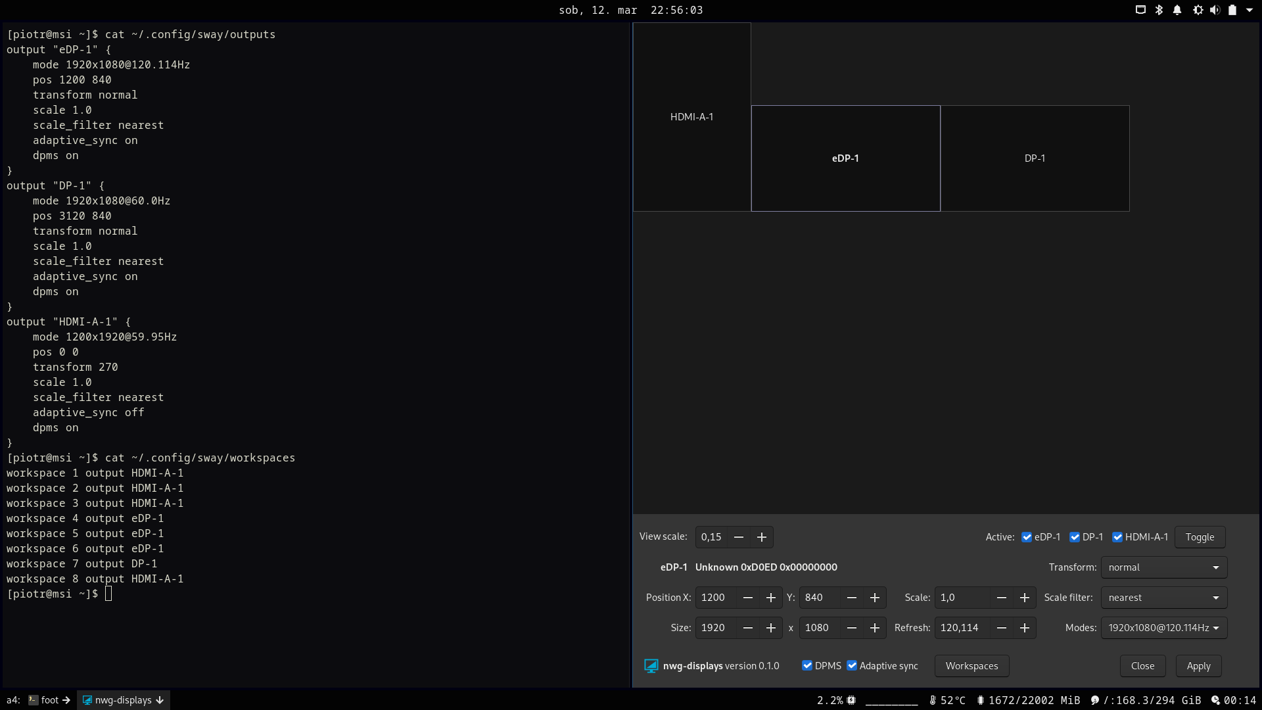Disable the Adaptive sync checkbox
1262x710 pixels.
coord(852,665)
